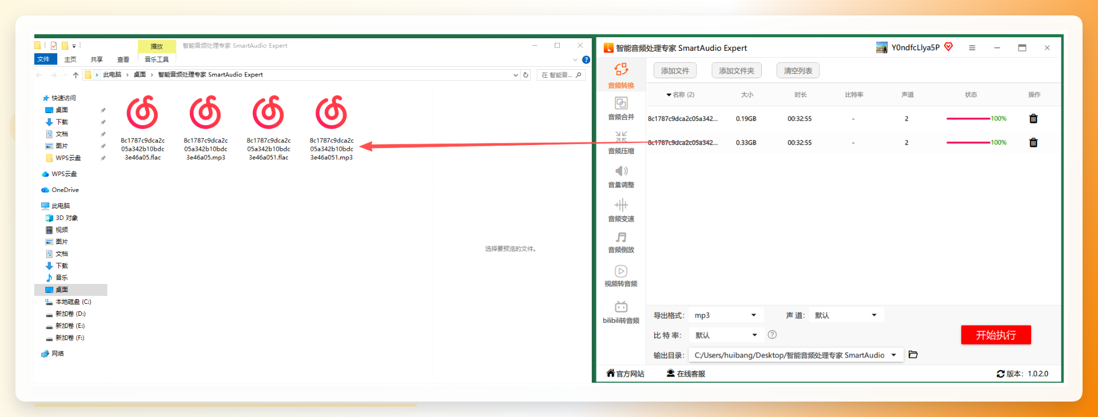Open WPS云盘 under Quick Access
This screenshot has height=417, width=1098.
point(63,158)
